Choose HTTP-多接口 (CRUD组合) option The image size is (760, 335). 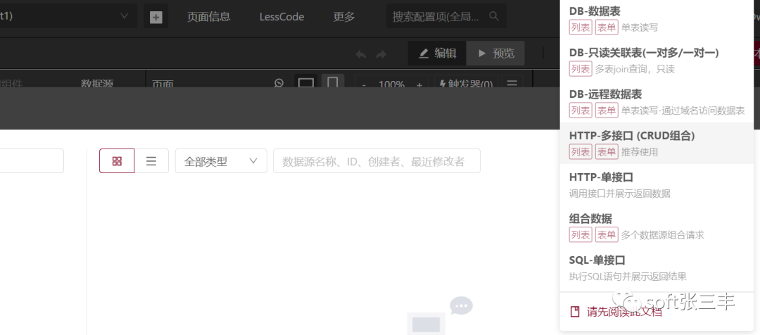[x=631, y=135]
